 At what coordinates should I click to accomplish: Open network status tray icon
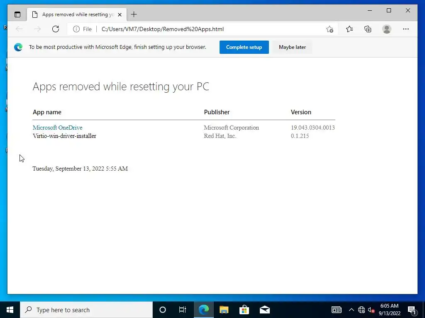coord(361,310)
